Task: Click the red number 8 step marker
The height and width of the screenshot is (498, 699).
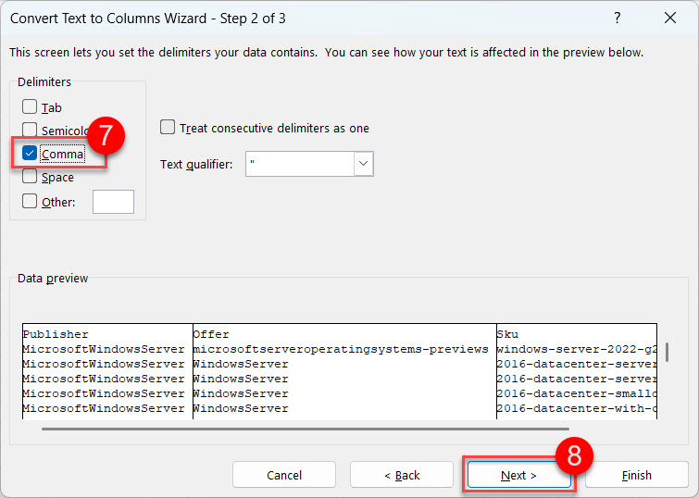Action: [x=574, y=454]
